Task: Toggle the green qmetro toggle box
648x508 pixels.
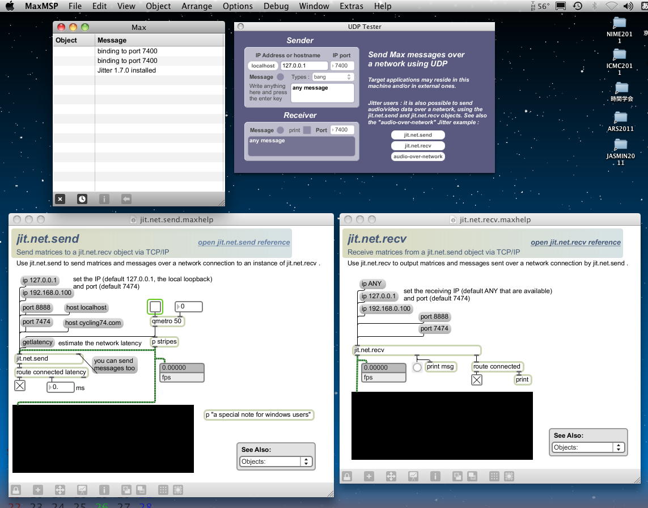Action: [x=155, y=307]
